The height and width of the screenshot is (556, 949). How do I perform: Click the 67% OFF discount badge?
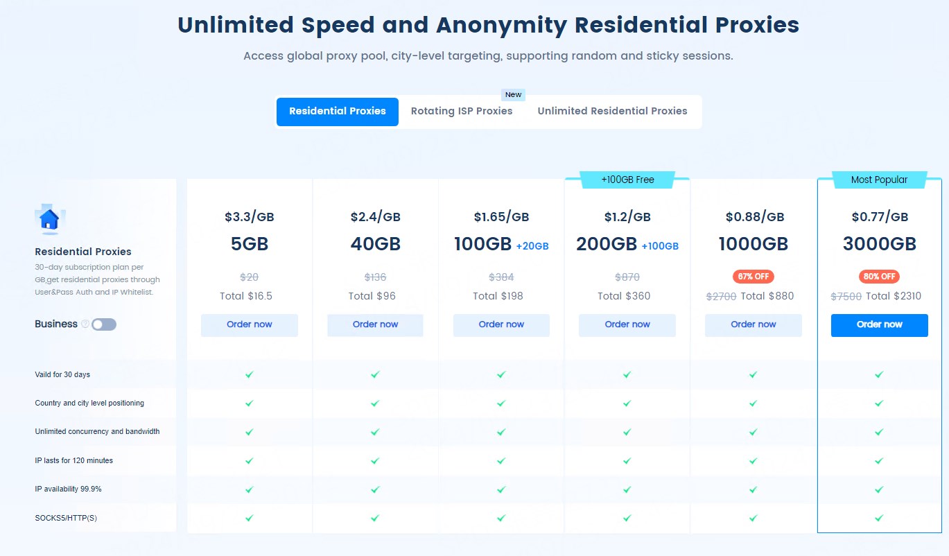pos(753,277)
